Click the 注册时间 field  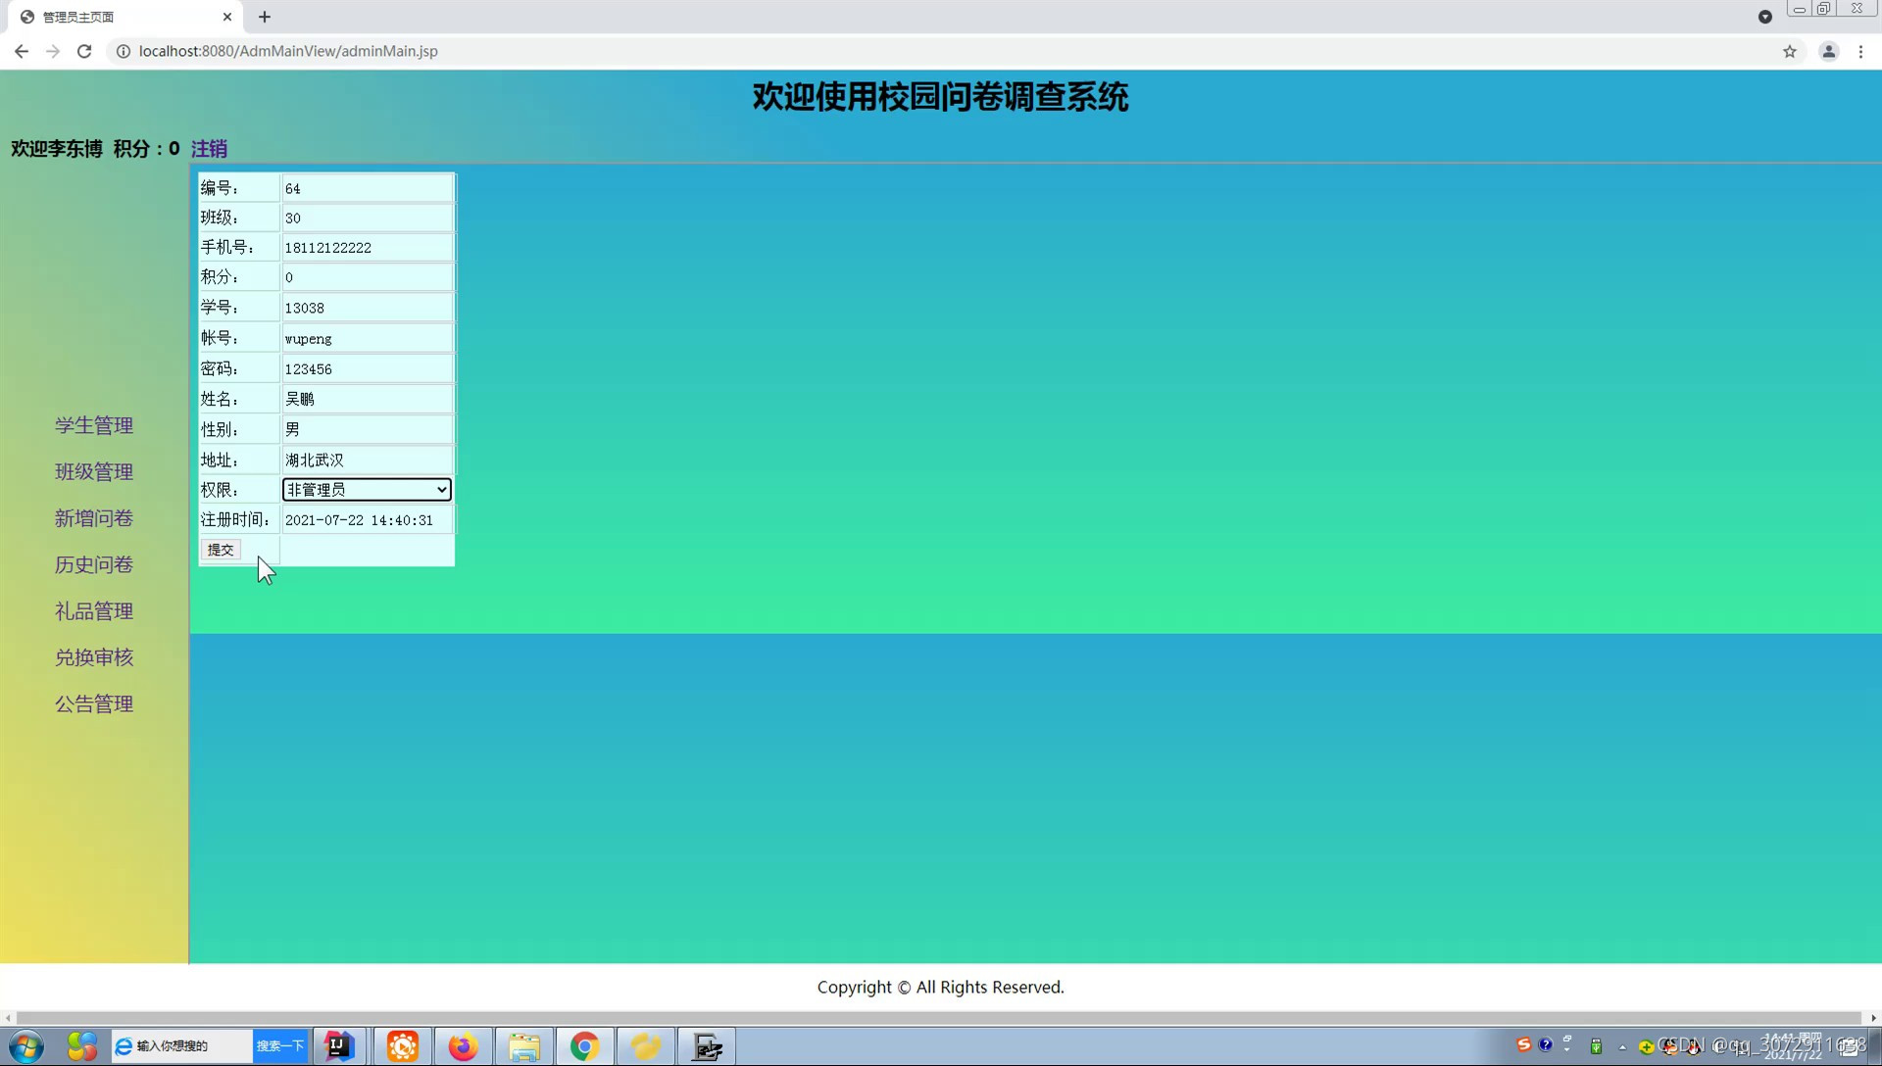click(x=367, y=520)
